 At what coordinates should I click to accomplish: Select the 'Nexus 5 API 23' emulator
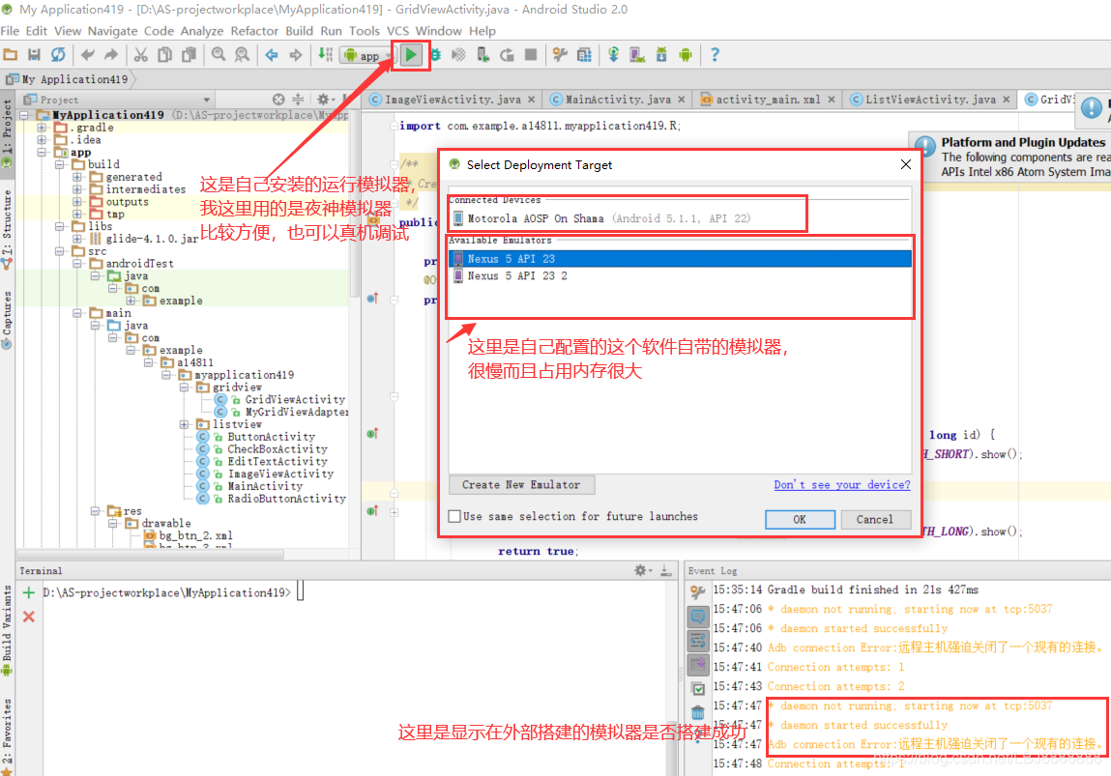680,258
